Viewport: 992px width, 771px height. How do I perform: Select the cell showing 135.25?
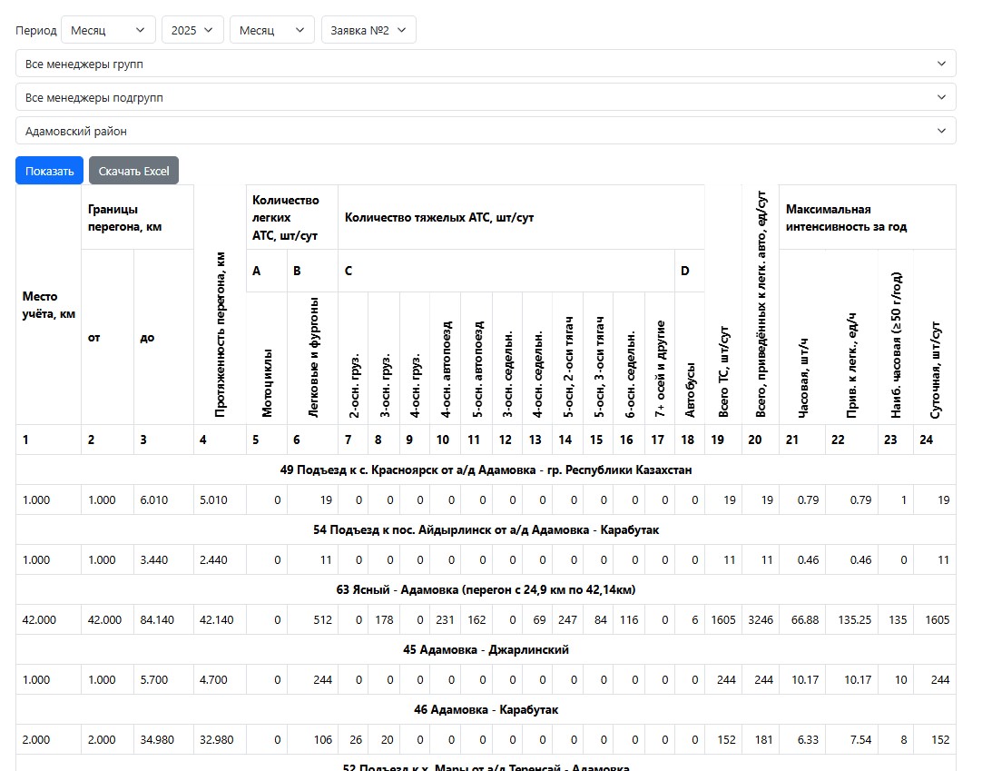(x=852, y=619)
